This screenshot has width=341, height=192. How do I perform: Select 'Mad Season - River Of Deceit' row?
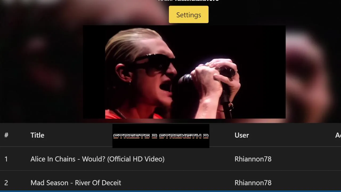click(170, 183)
